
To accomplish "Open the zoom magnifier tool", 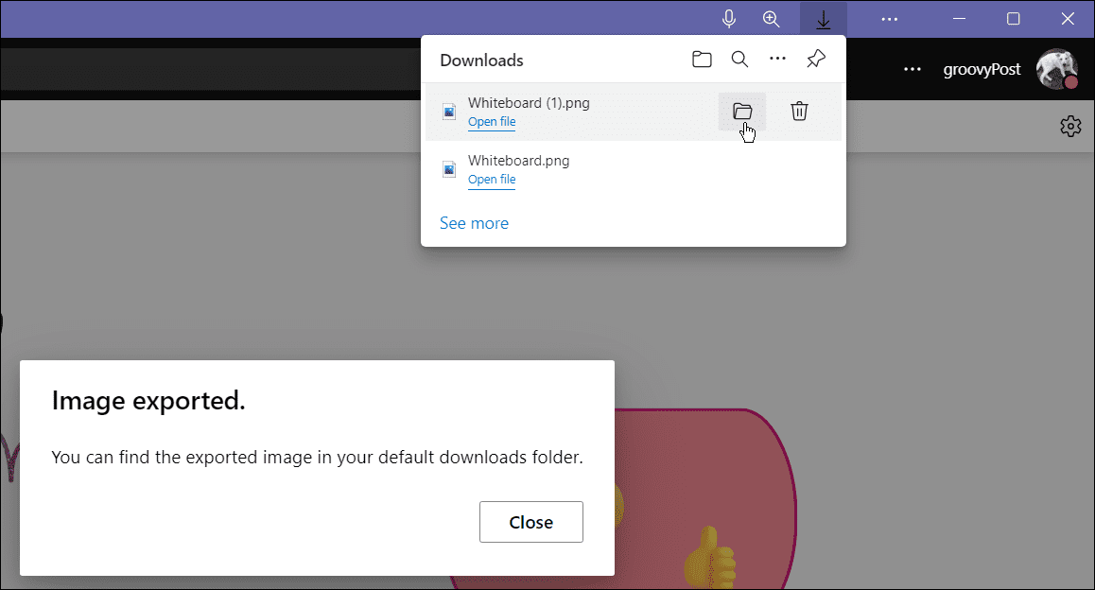I will click(x=771, y=19).
